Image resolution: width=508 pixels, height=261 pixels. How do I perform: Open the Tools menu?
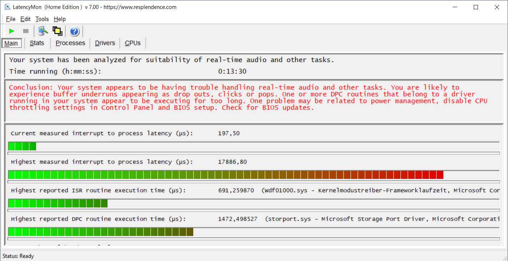pos(42,19)
